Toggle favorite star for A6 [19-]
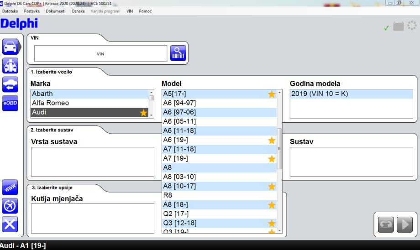 click(x=272, y=140)
